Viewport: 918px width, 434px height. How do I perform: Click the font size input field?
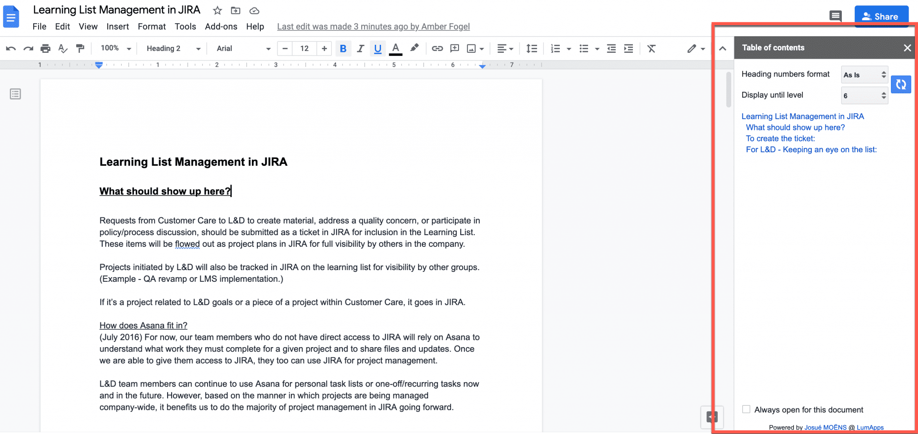pos(304,48)
